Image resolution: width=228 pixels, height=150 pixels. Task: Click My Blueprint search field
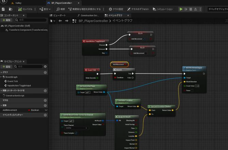pos(28,67)
